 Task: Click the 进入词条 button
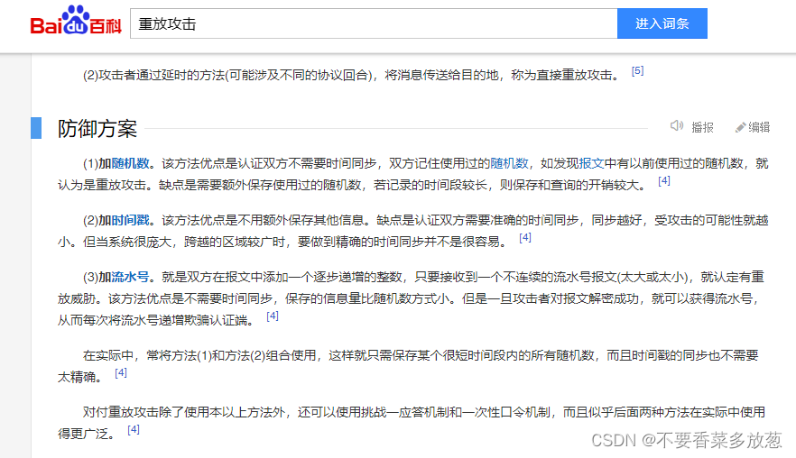pyautogui.click(x=662, y=23)
